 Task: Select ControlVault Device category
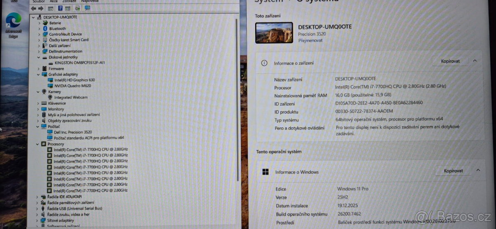point(65,34)
